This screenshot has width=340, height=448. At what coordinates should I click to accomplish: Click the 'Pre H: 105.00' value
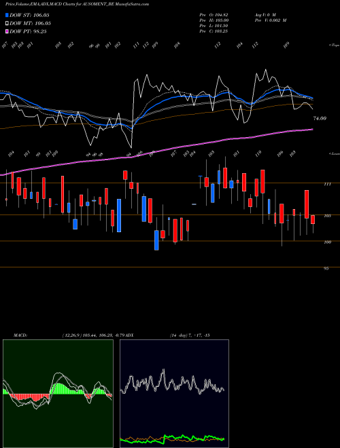[x=214, y=20]
